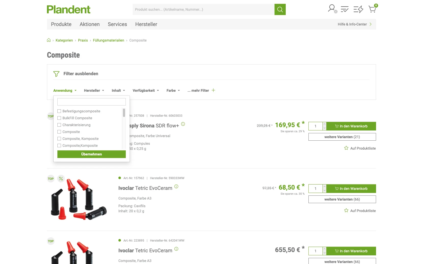
Task: Click TOP badge on Art.-Nr. 157962 product
Action: point(51,179)
